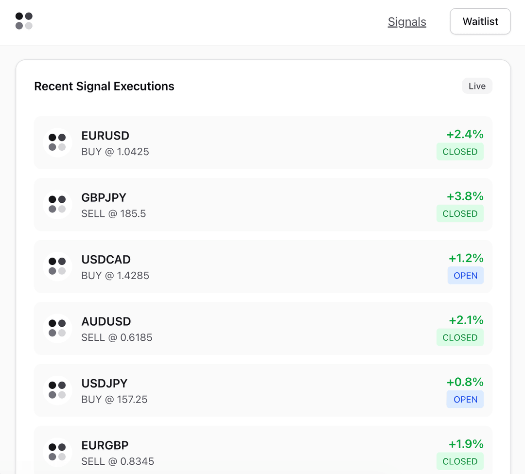
Task: Click the USDCAD row dot icon
Action: pyautogui.click(x=57, y=266)
